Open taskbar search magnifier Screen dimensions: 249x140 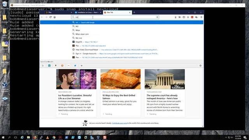(x=9, y=137)
